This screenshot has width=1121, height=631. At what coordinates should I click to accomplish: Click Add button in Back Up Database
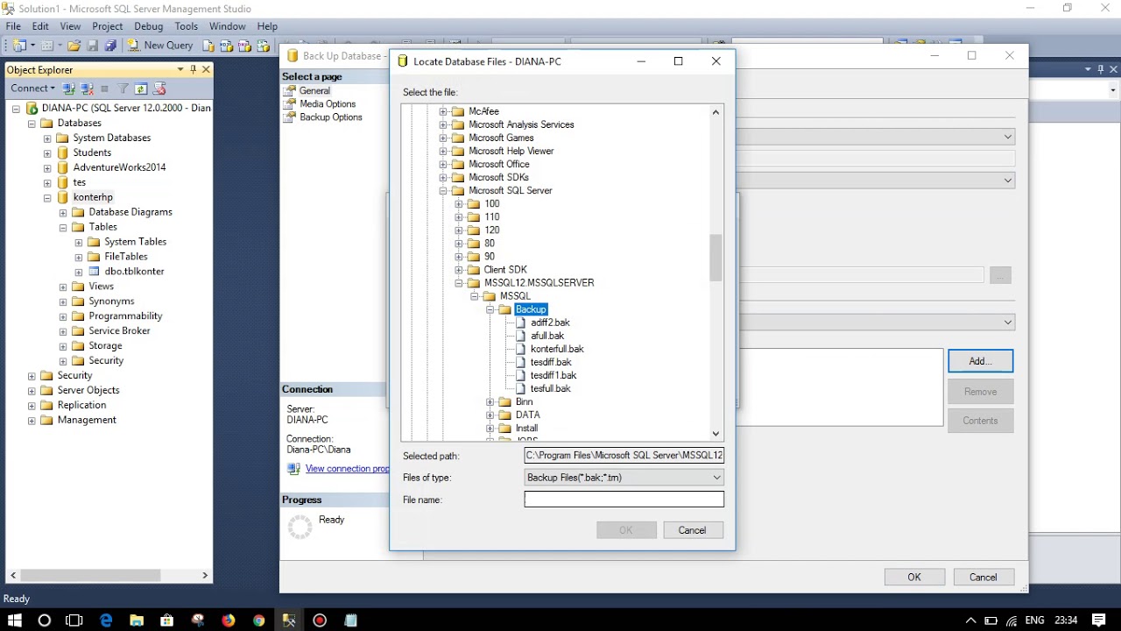point(980,361)
